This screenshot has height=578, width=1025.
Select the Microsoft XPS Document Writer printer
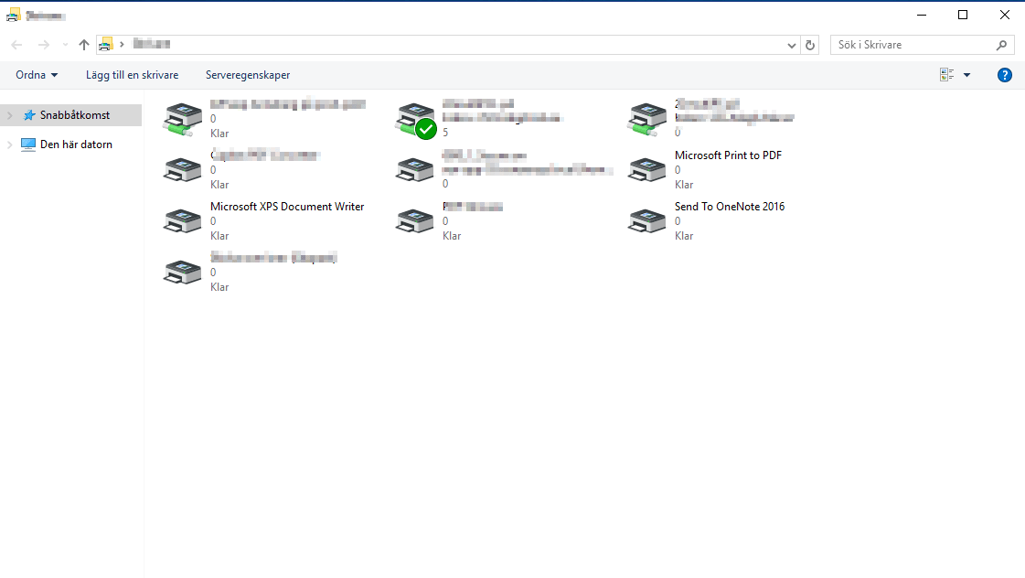click(287, 207)
